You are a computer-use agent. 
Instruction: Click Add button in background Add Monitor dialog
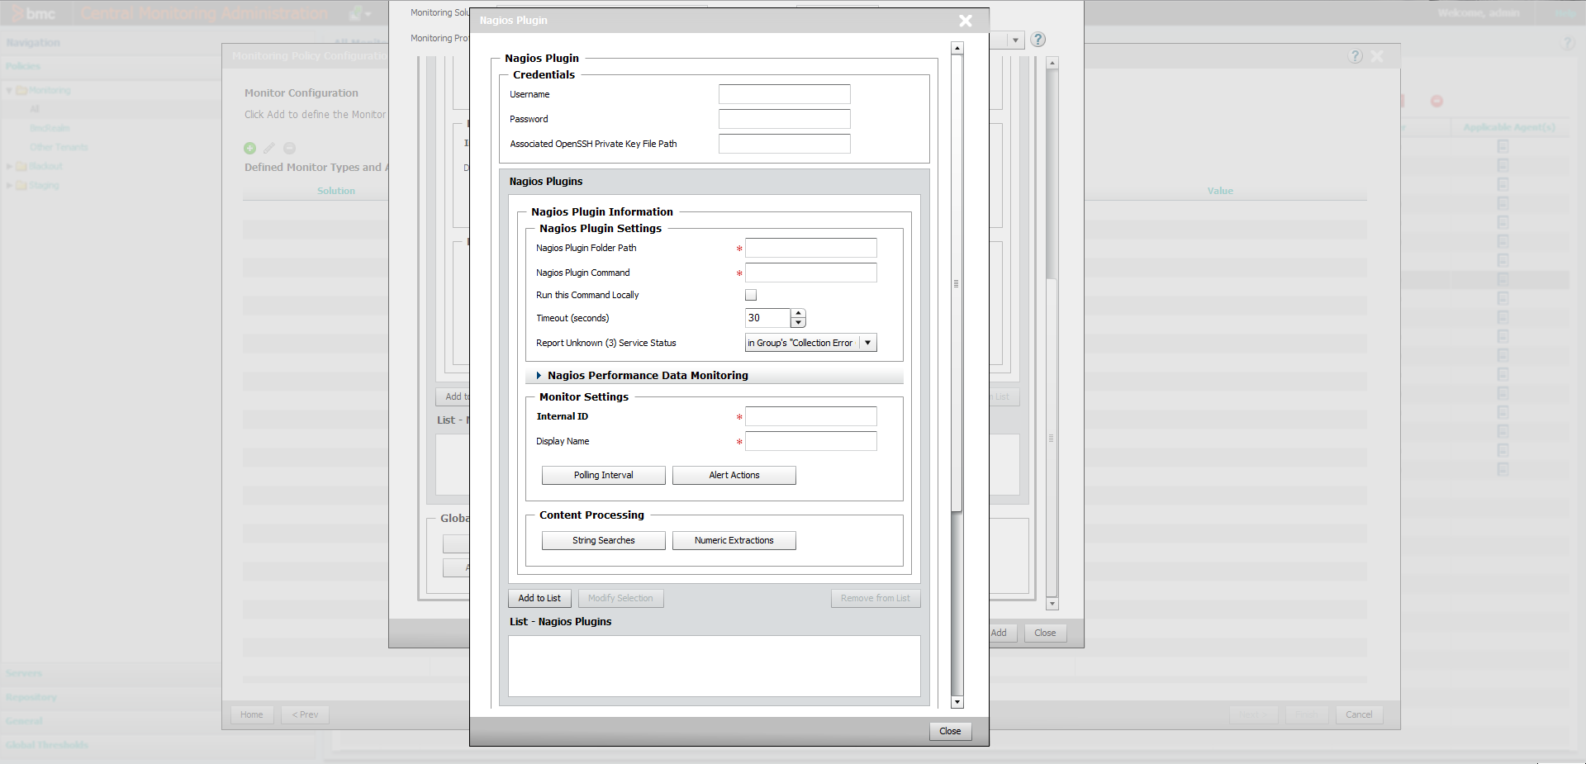click(x=999, y=633)
